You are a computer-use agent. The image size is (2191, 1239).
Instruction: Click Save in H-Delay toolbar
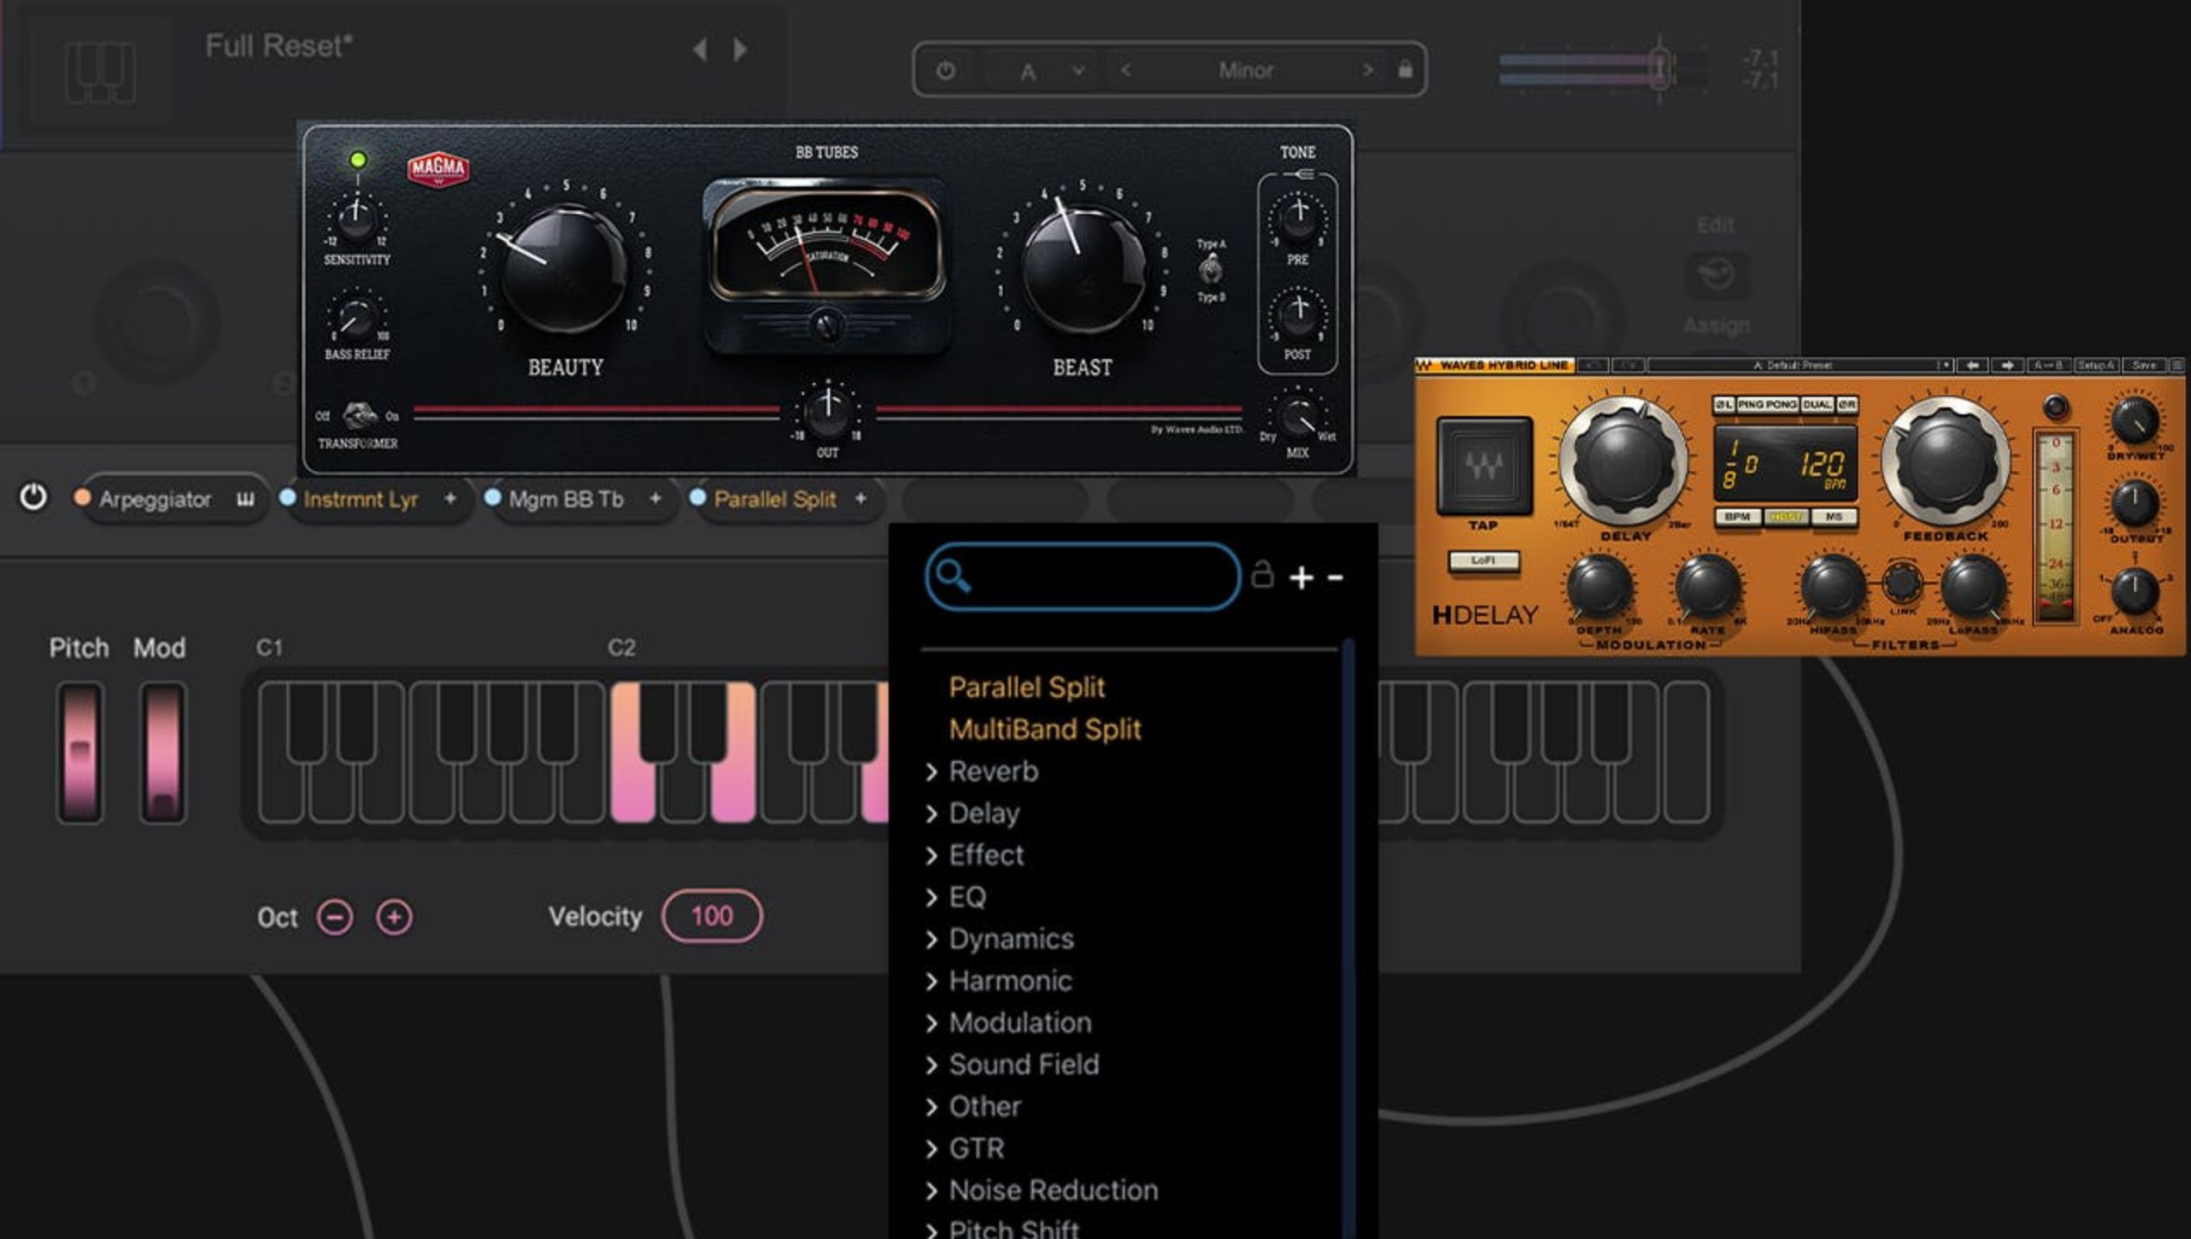pos(2144,366)
